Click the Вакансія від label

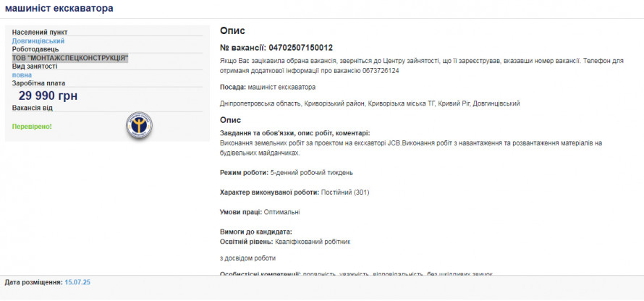click(x=33, y=109)
